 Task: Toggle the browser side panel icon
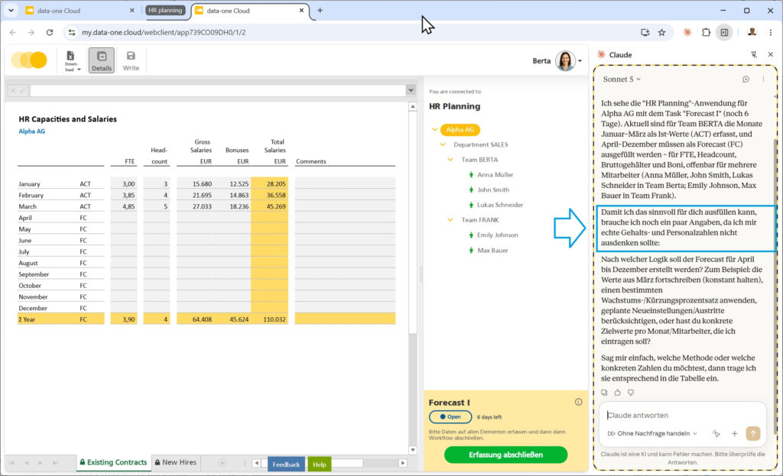pyautogui.click(x=724, y=32)
